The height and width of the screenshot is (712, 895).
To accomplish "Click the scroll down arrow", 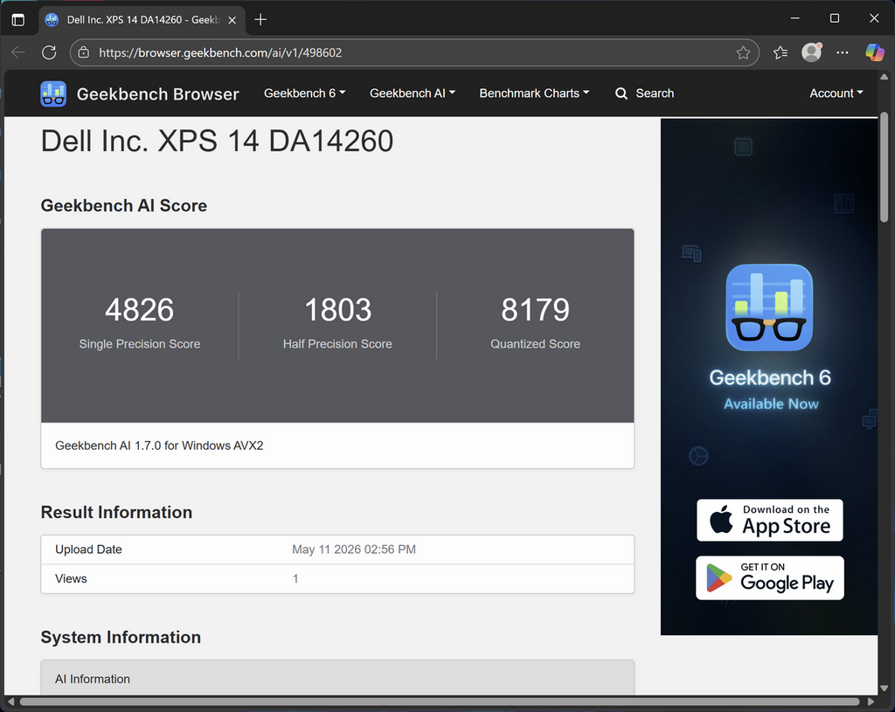I will pyautogui.click(x=885, y=688).
